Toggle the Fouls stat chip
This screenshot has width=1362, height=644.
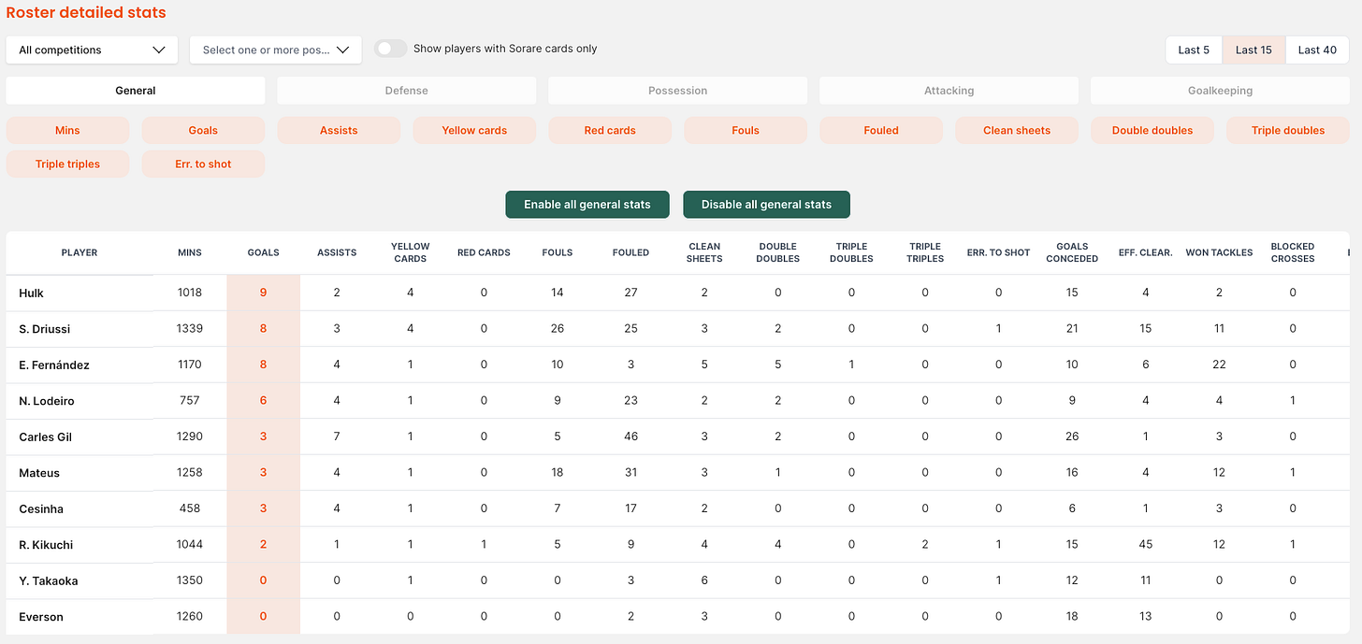pyautogui.click(x=746, y=130)
